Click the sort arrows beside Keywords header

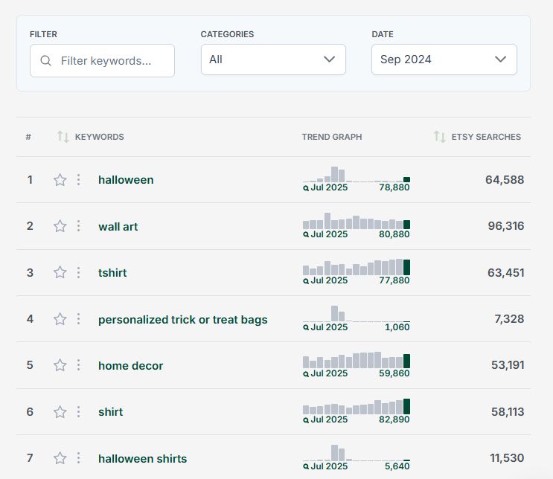(x=63, y=137)
